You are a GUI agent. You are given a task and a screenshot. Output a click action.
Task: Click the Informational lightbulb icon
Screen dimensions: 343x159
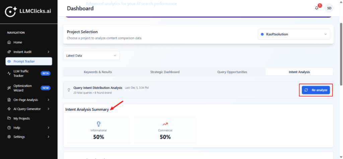[x=98, y=124]
